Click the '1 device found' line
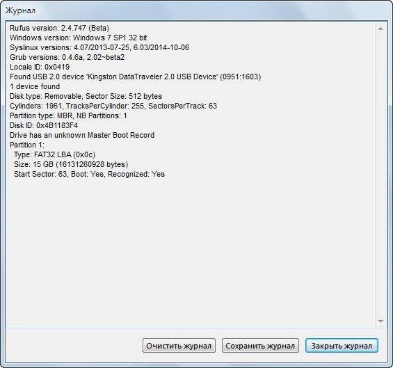 point(35,86)
